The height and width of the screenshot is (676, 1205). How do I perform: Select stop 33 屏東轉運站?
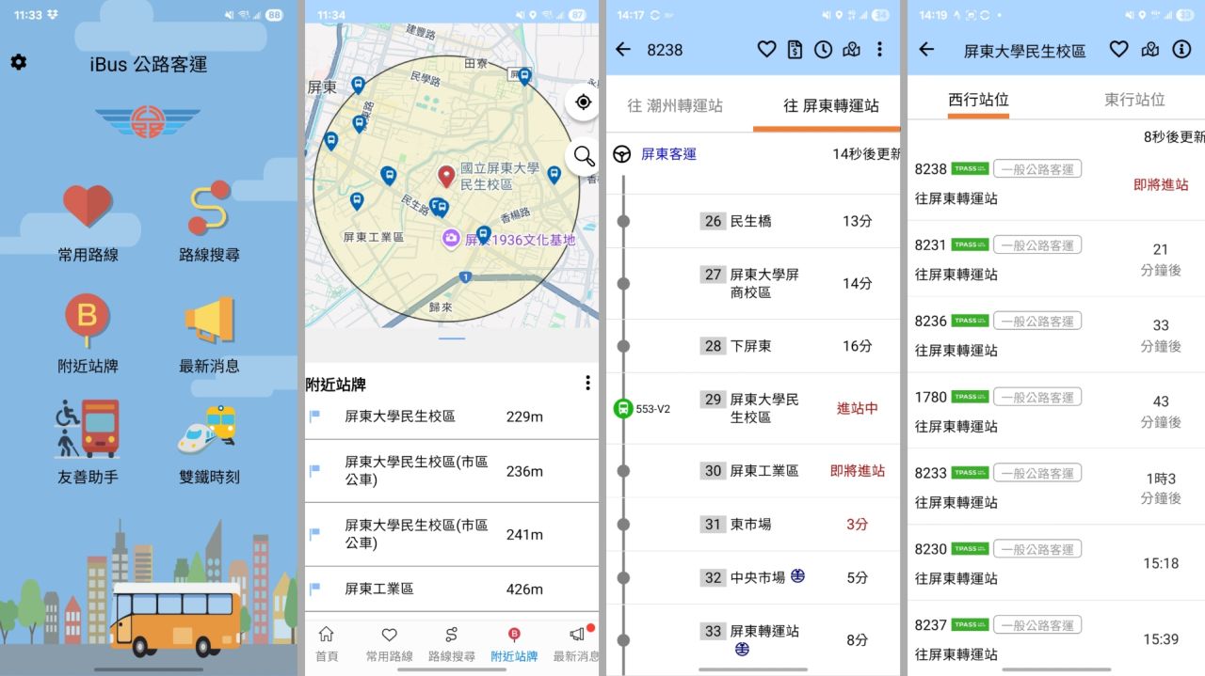pos(753,639)
